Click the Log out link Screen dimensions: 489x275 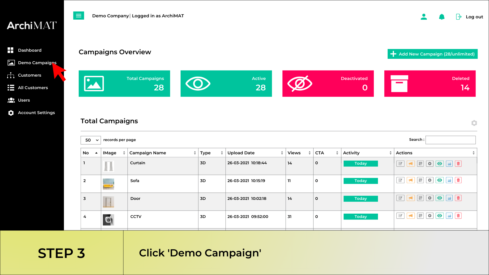click(474, 17)
